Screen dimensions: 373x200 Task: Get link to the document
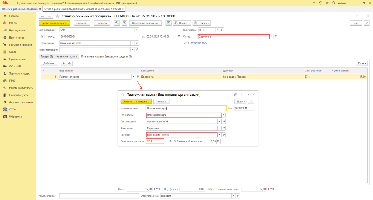(356, 16)
